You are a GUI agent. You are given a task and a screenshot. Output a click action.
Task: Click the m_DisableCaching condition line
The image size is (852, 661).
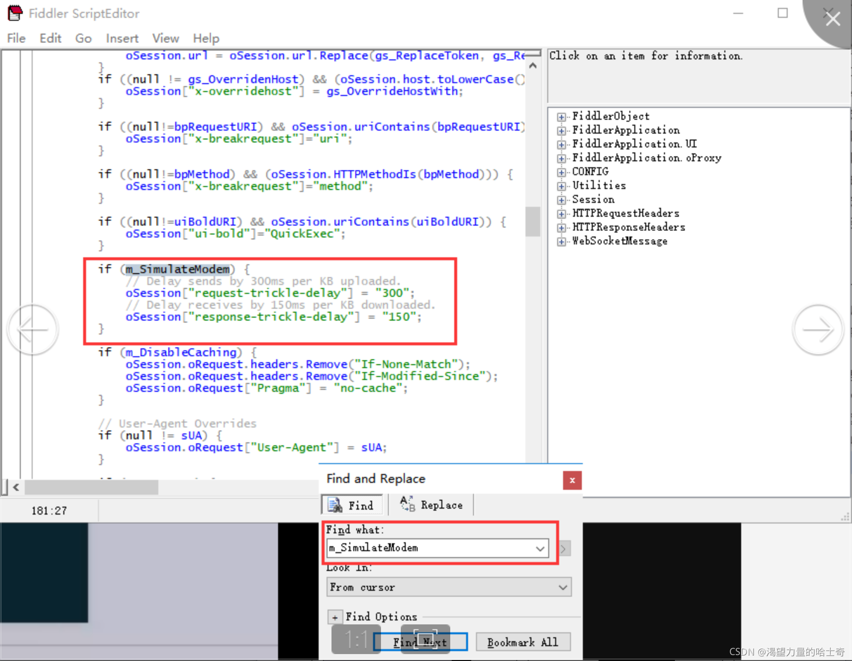pyautogui.click(x=178, y=352)
